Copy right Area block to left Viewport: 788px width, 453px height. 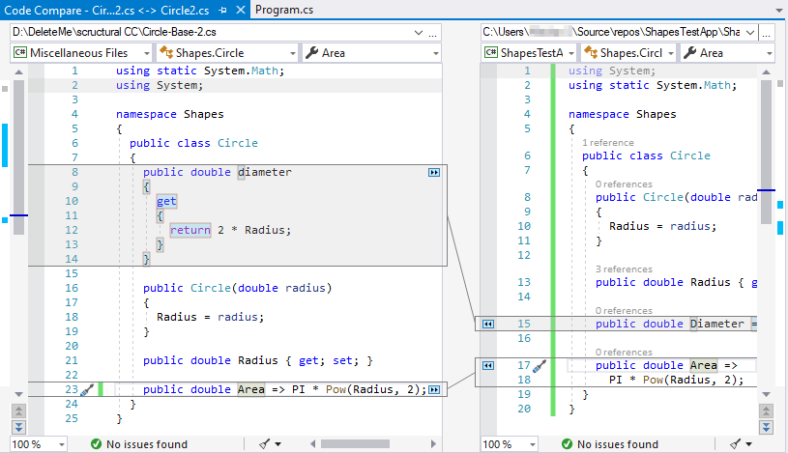(488, 366)
